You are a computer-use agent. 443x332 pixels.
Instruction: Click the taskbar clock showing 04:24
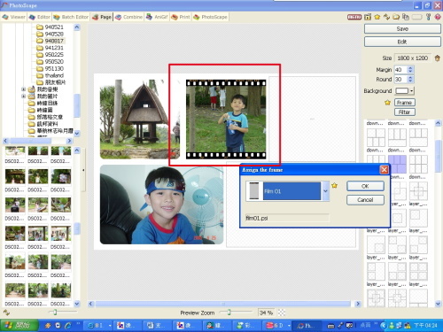(425, 325)
